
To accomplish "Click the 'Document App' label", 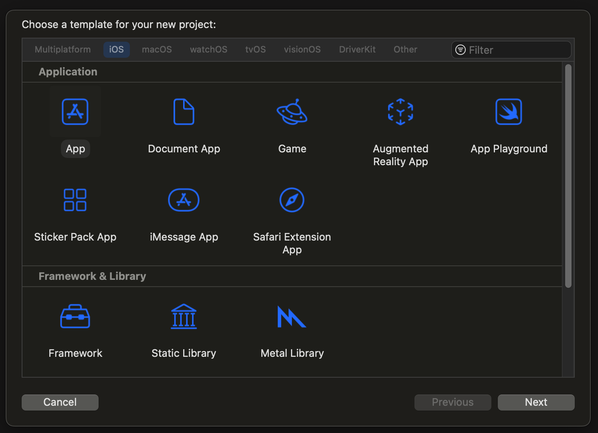I will (184, 149).
